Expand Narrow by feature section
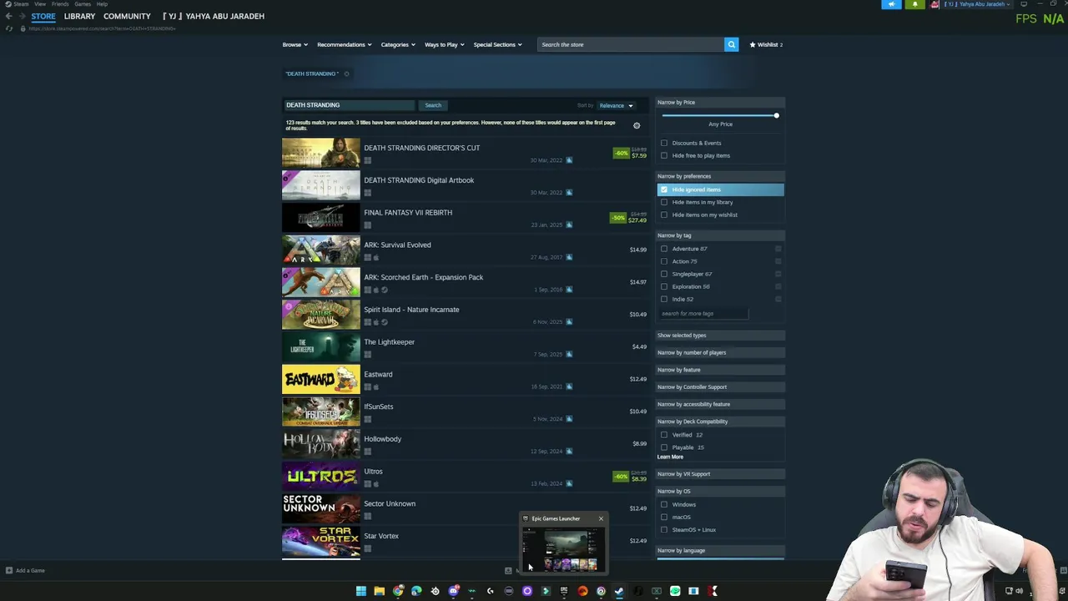Image resolution: width=1068 pixels, height=601 pixels. 720,370
